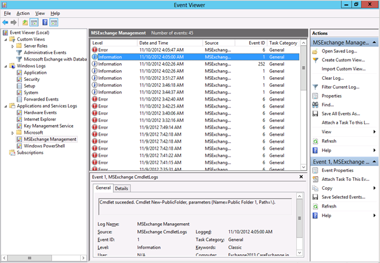Collapse Applications and Services Logs node
The width and height of the screenshot is (380, 263).
tap(5, 107)
